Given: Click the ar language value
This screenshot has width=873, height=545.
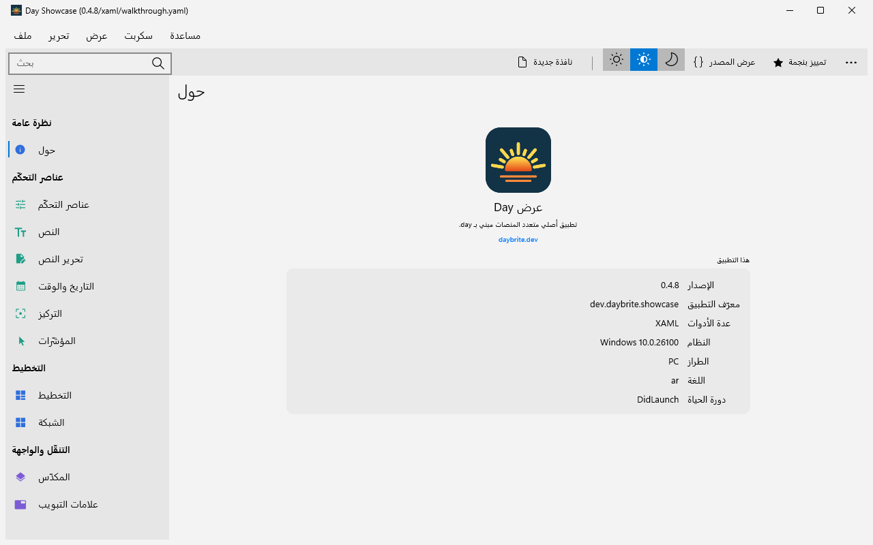Looking at the screenshot, I should click(675, 381).
